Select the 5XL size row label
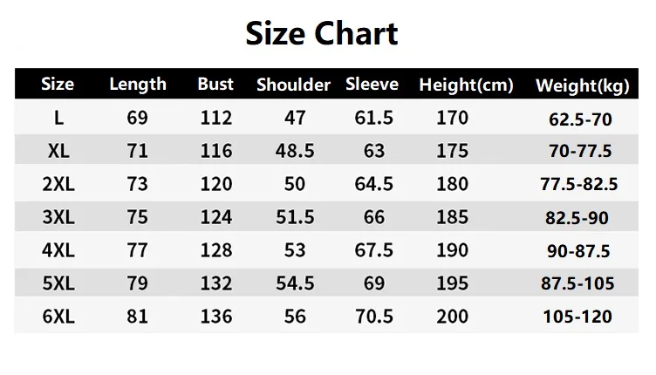Image resolution: width=656 pixels, height=375 pixels. pos(58,283)
